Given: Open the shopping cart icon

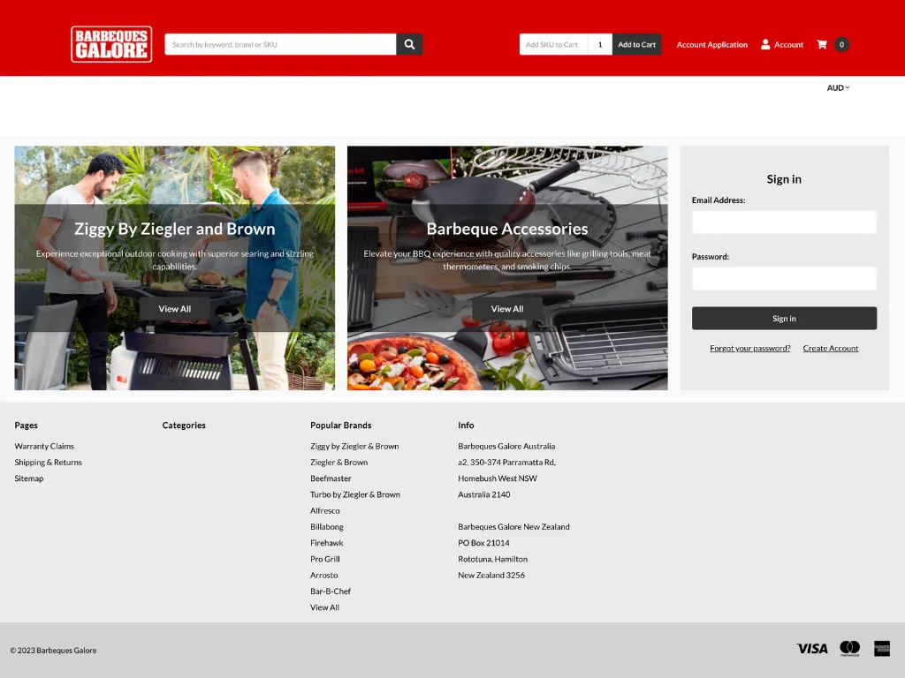Looking at the screenshot, I should 822,44.
